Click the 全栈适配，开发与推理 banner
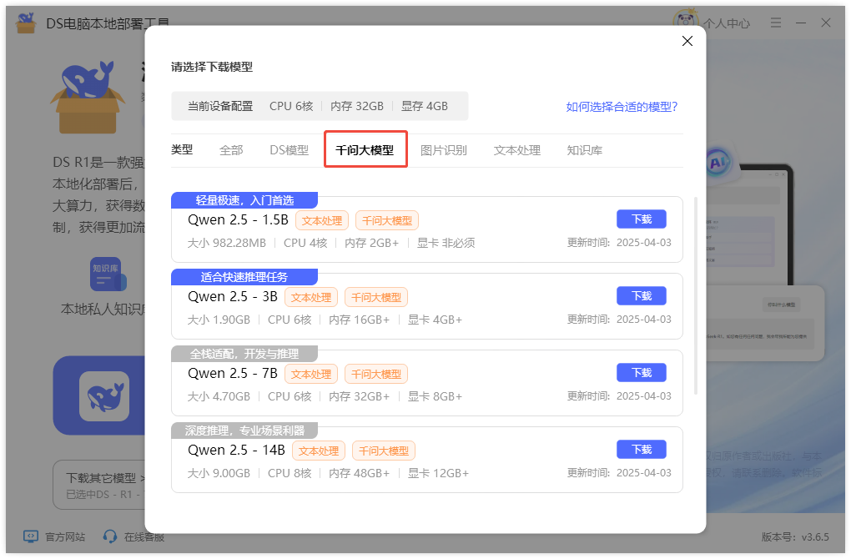 click(x=244, y=354)
